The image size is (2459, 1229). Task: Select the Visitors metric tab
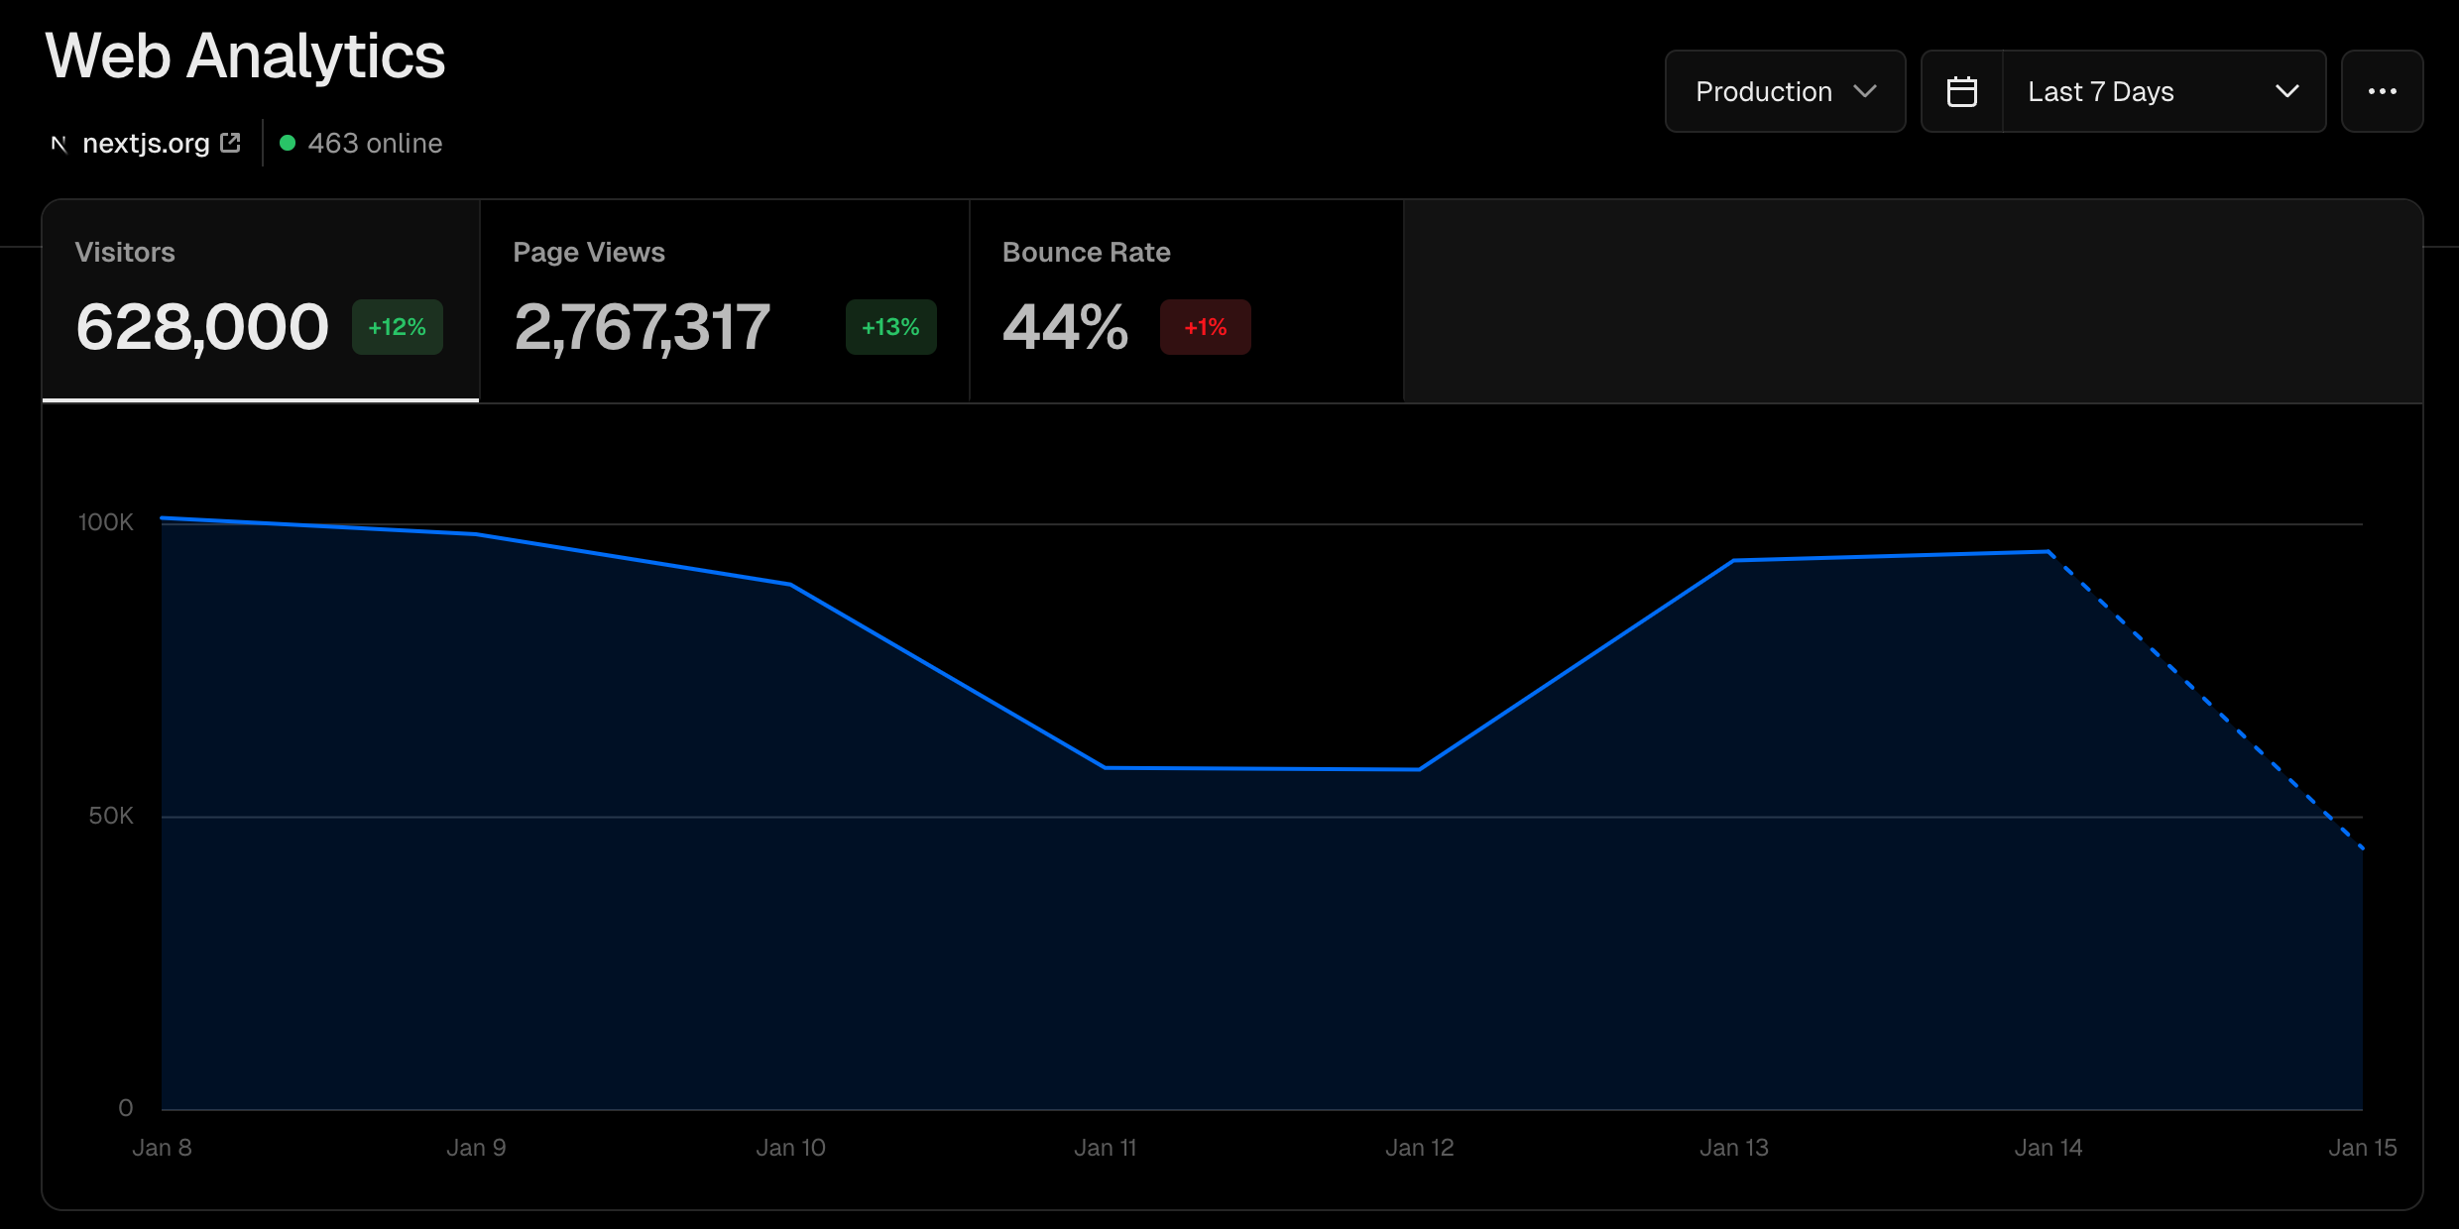pos(261,300)
